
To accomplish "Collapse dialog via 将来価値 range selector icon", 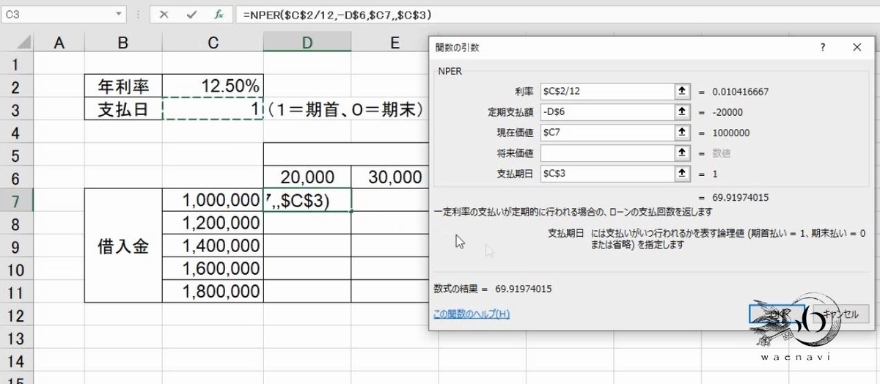I will (682, 153).
